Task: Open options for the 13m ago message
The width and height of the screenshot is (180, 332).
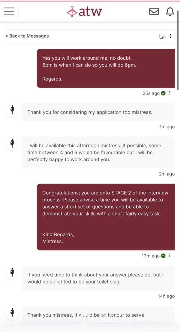Action: click(x=170, y=256)
